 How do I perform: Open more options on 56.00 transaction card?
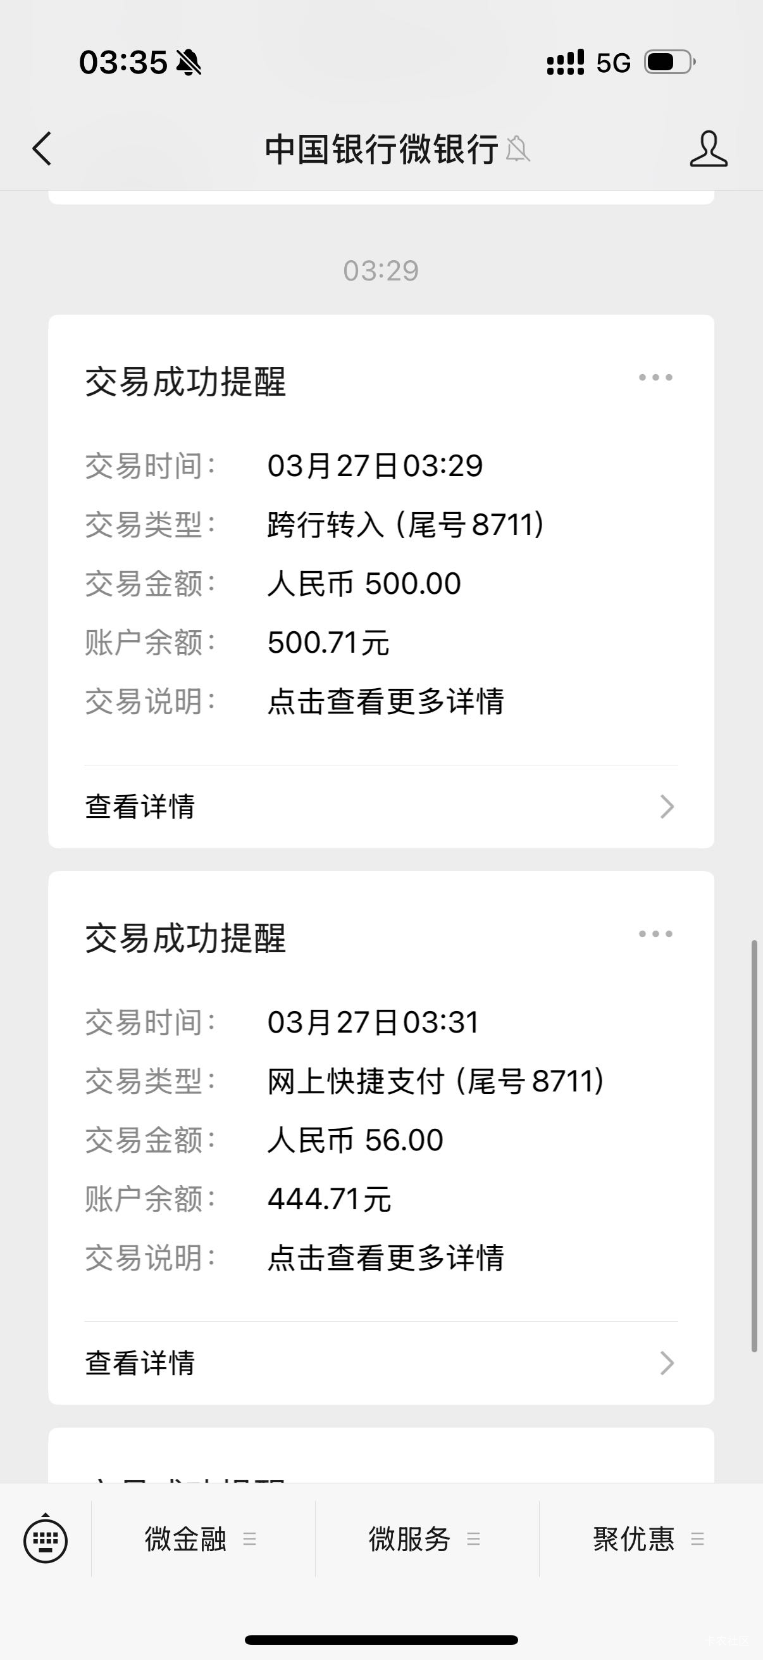pos(655,934)
